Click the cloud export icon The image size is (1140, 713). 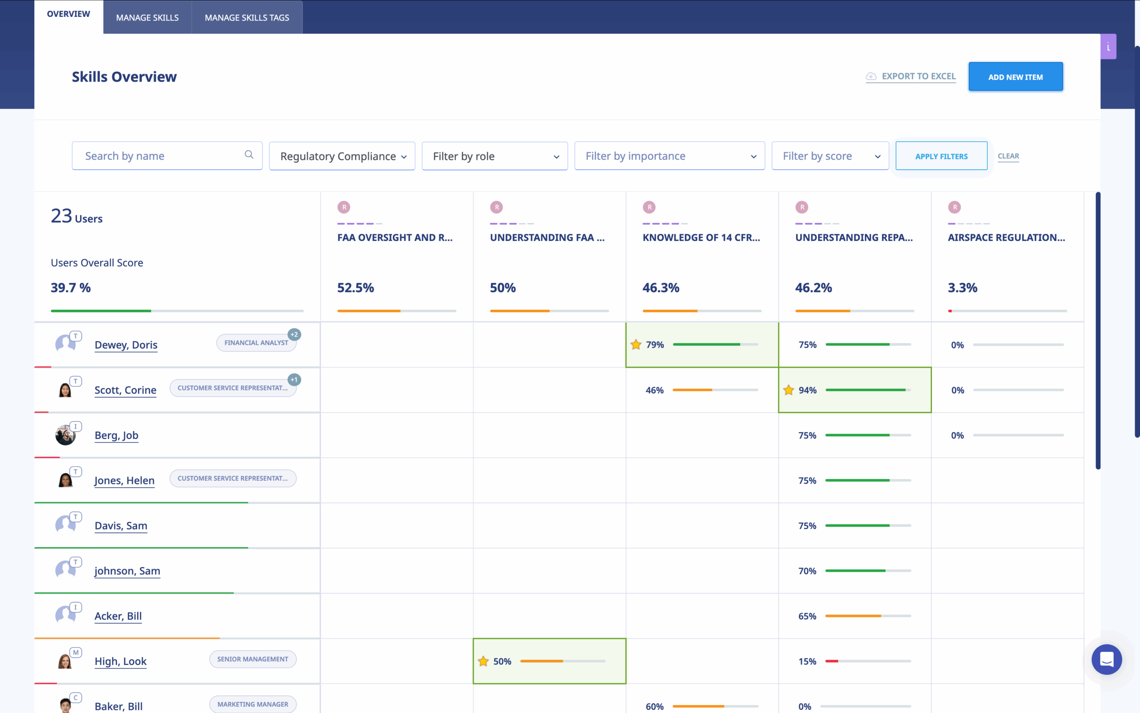tap(871, 76)
